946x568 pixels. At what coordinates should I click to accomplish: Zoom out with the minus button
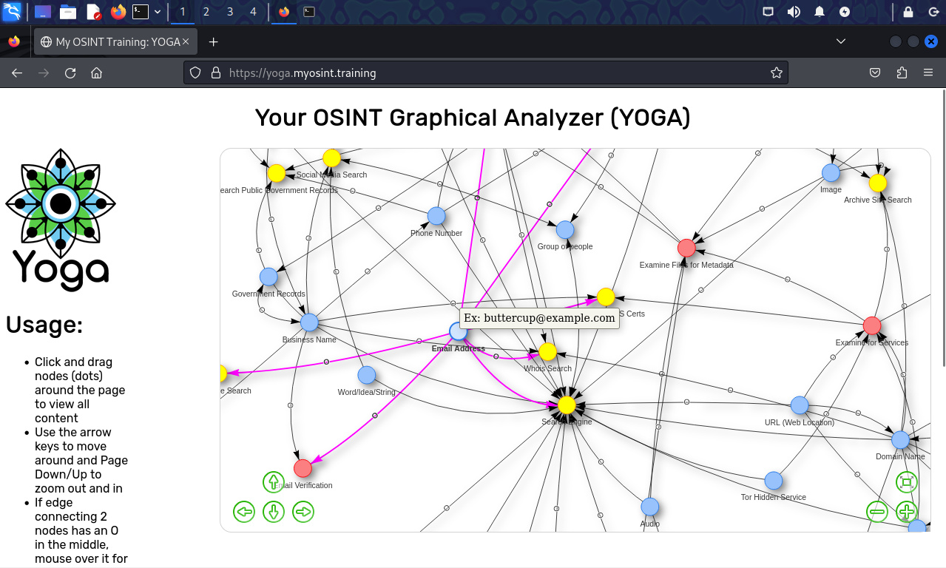(877, 511)
